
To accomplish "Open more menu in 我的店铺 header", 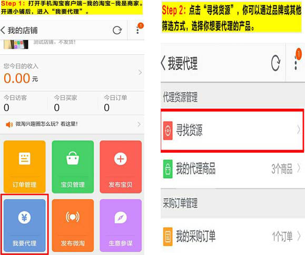I will pos(137,31).
